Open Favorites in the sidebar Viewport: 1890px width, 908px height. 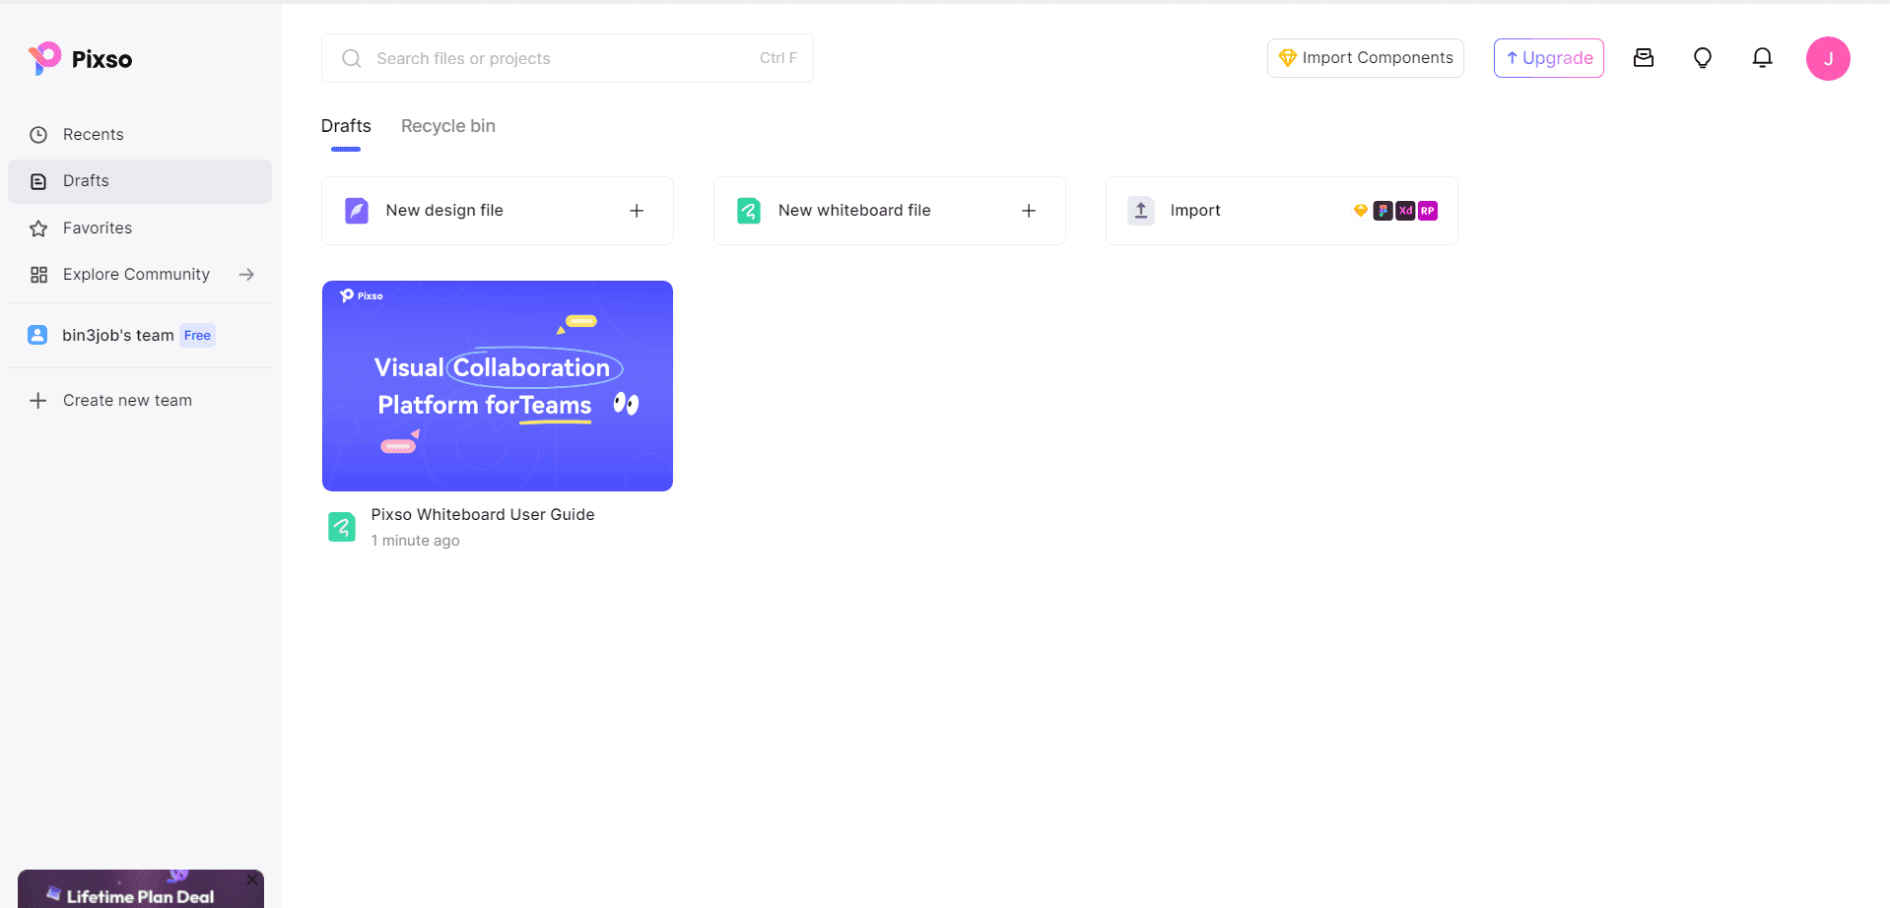[140, 228]
